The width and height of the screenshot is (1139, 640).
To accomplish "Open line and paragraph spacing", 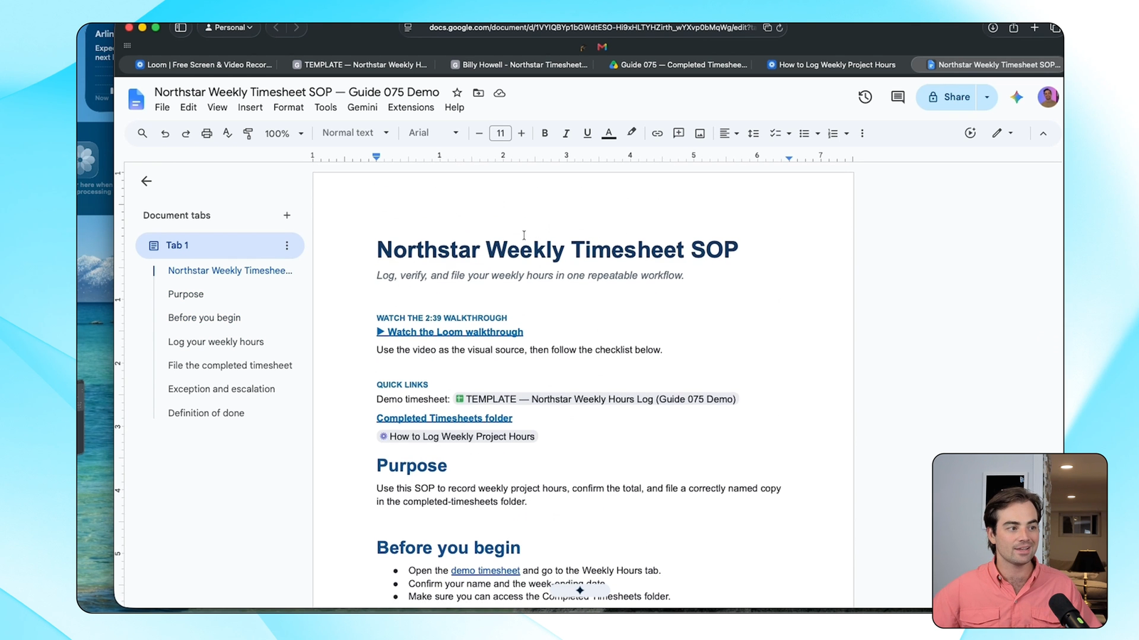I will click(753, 133).
